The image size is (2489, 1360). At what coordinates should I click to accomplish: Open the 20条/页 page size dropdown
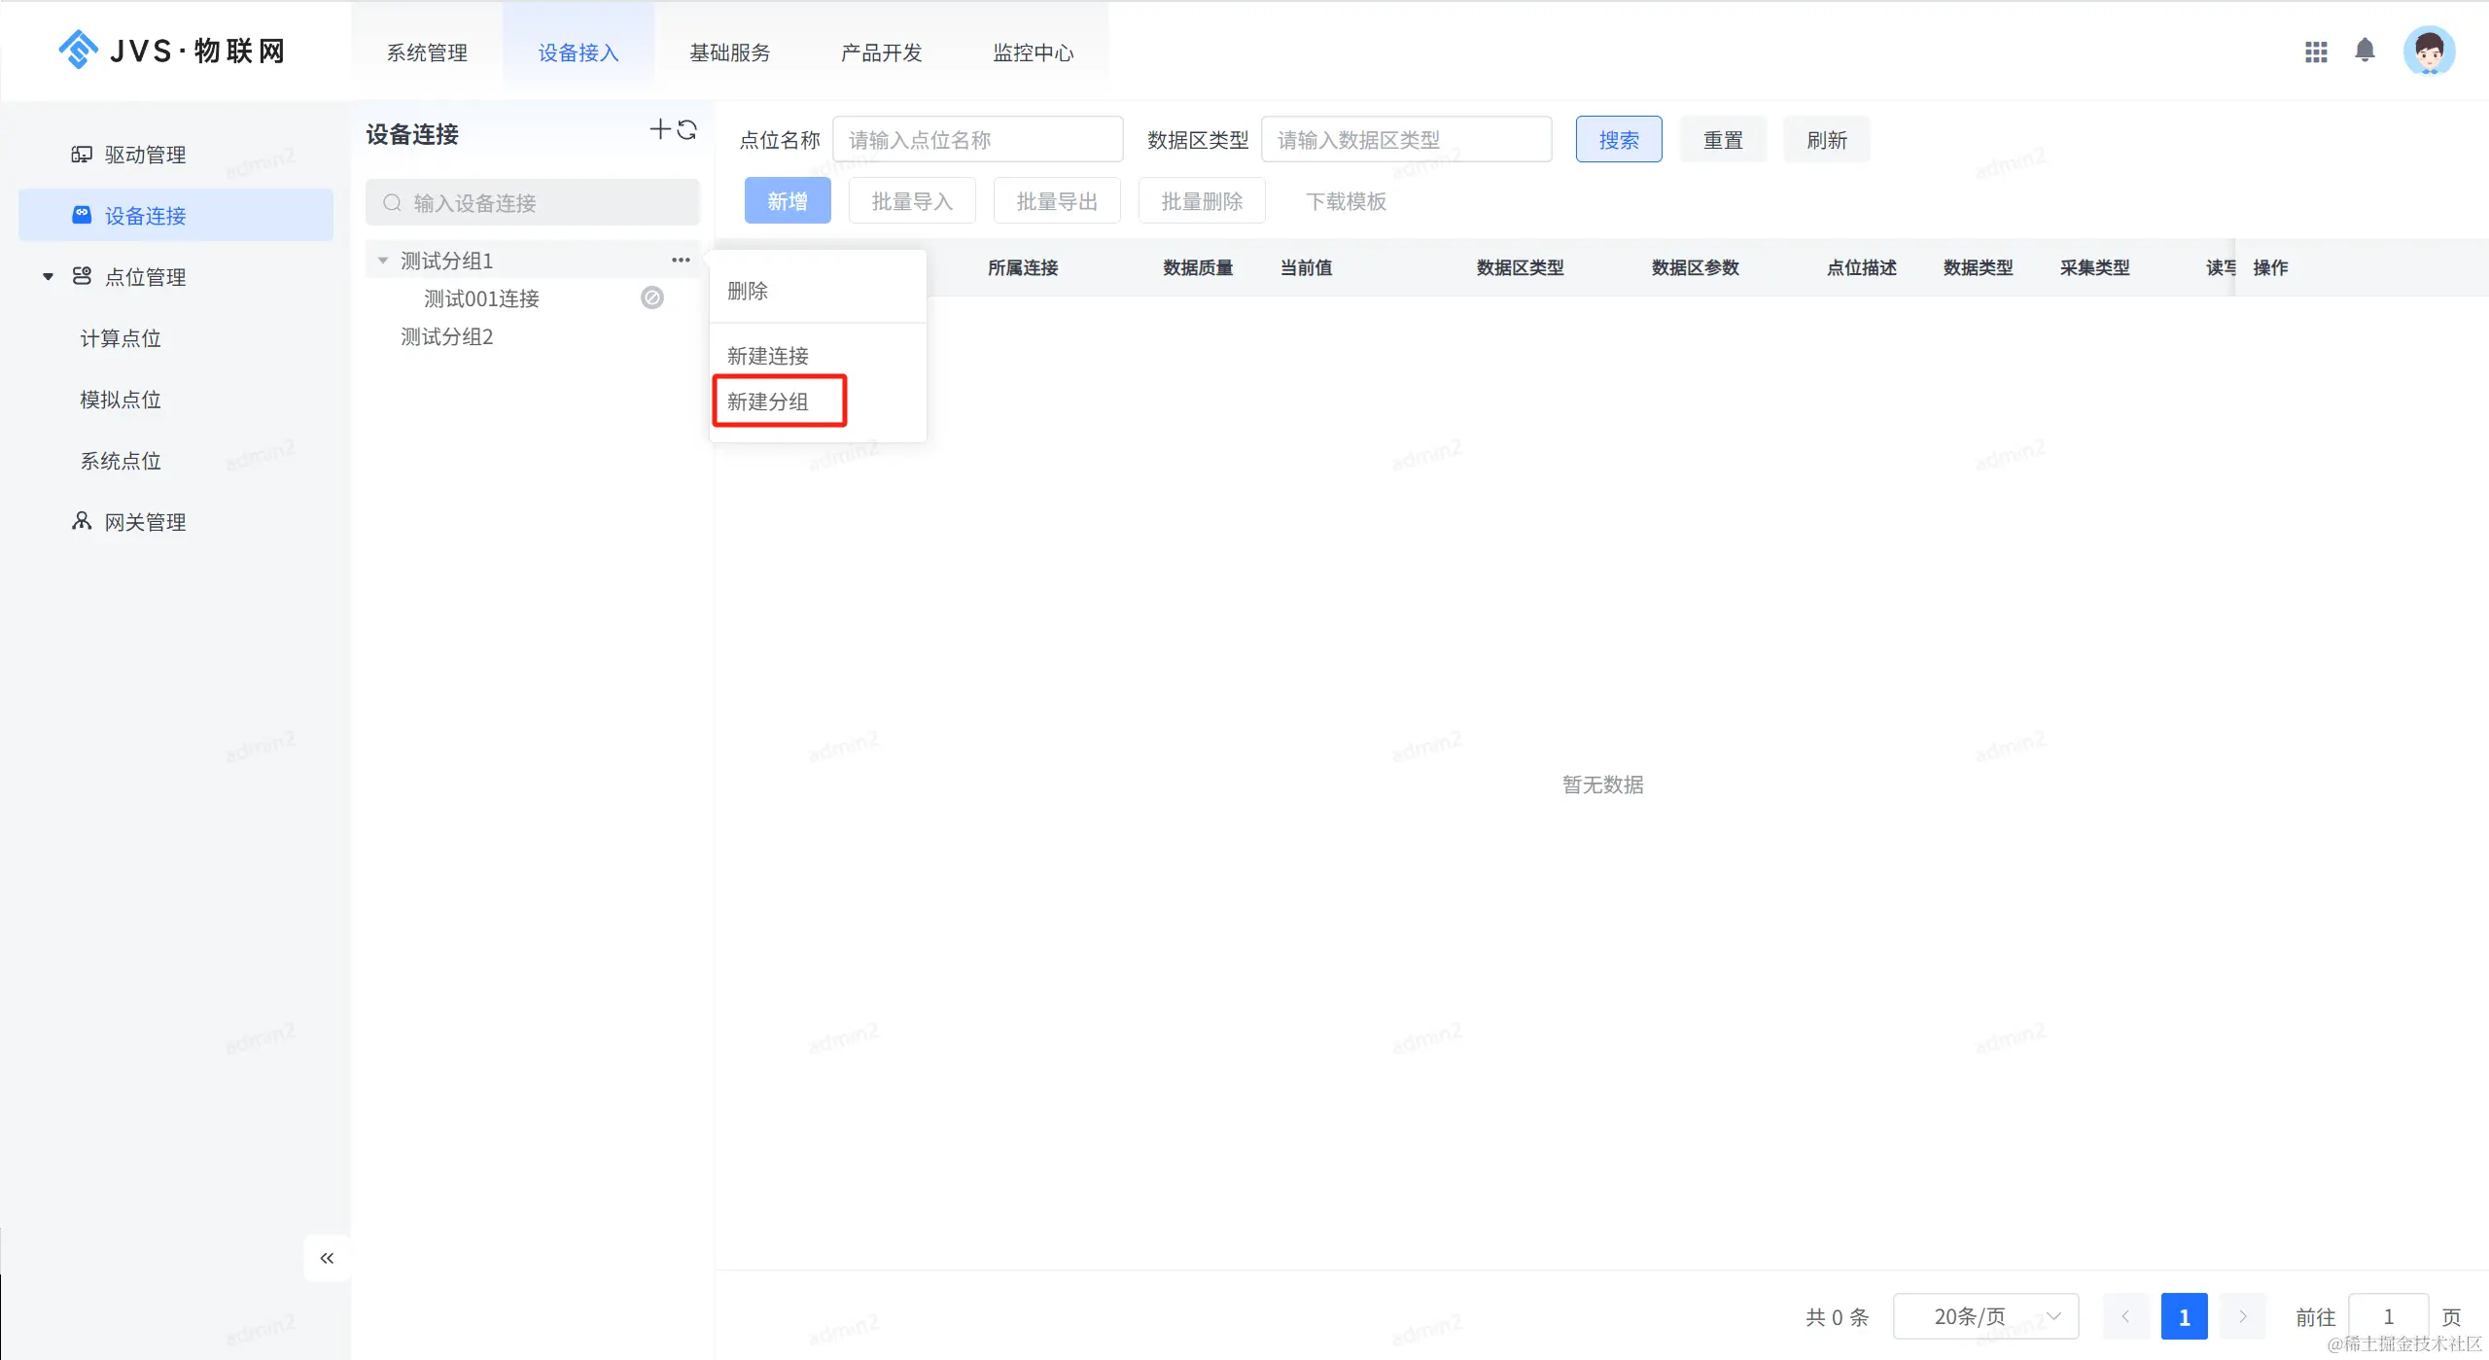click(x=1985, y=1316)
